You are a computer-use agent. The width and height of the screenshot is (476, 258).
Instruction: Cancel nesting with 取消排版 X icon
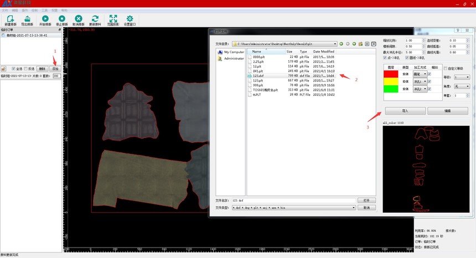(x=79, y=18)
